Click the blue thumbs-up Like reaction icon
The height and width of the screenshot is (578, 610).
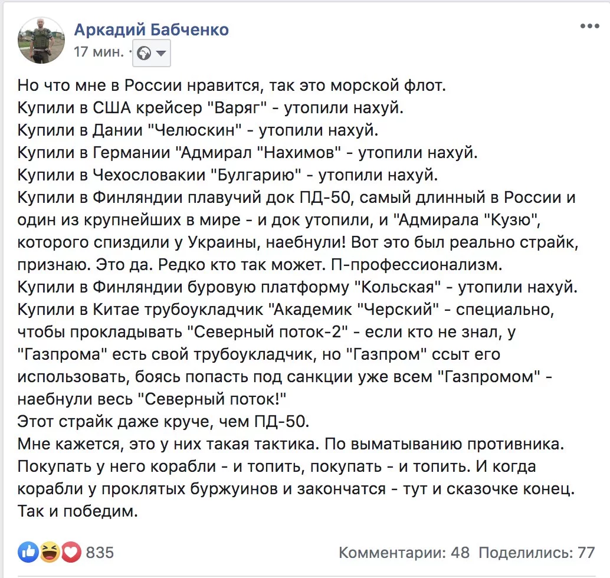click(28, 552)
